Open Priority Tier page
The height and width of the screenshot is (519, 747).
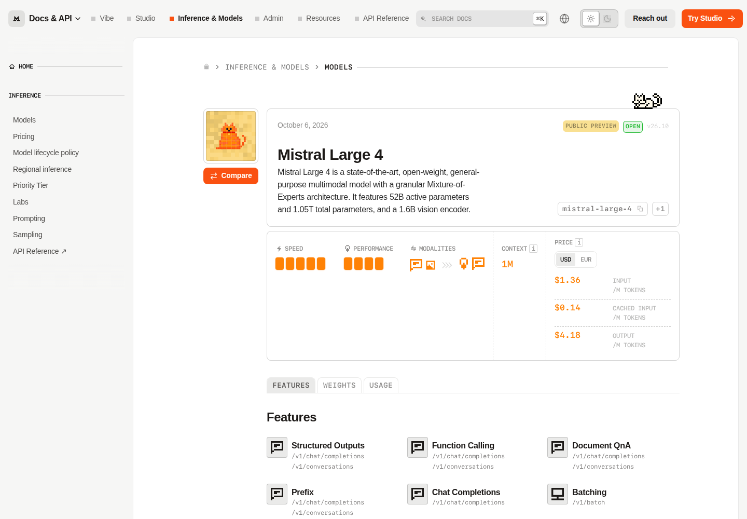point(31,185)
